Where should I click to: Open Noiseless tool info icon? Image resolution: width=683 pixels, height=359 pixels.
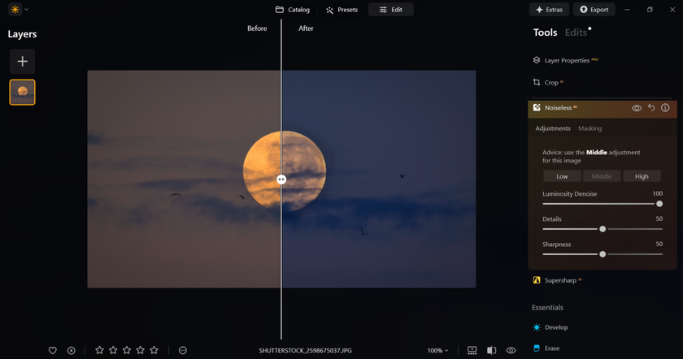pyautogui.click(x=665, y=107)
